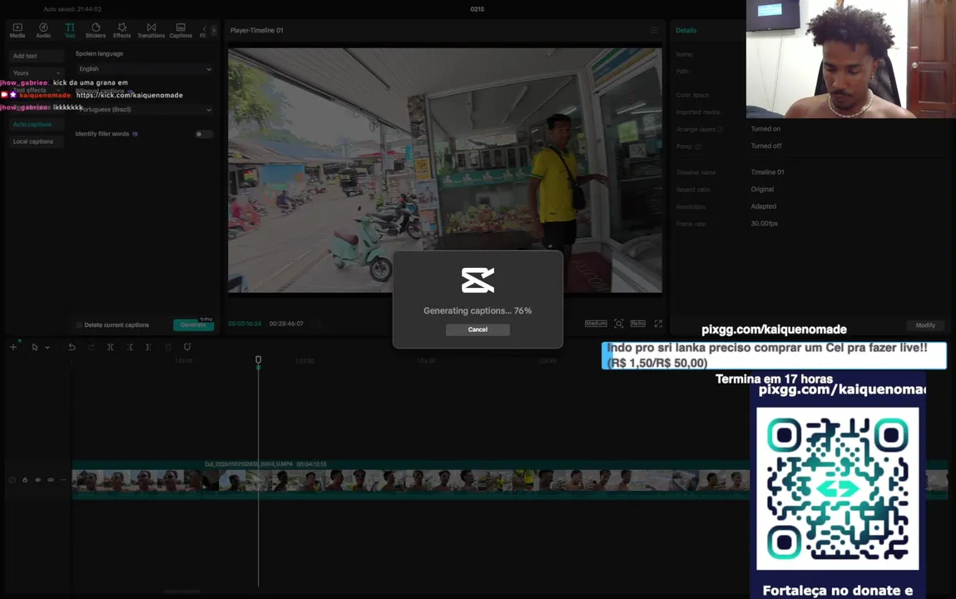This screenshot has height=599, width=956.
Task: Click the Generate captions button
Action: [x=193, y=324]
